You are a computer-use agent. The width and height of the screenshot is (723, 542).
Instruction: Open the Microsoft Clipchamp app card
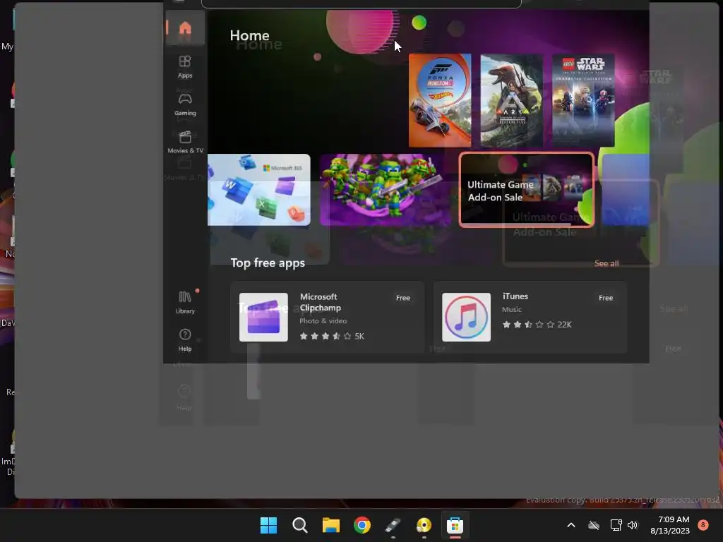tap(327, 317)
